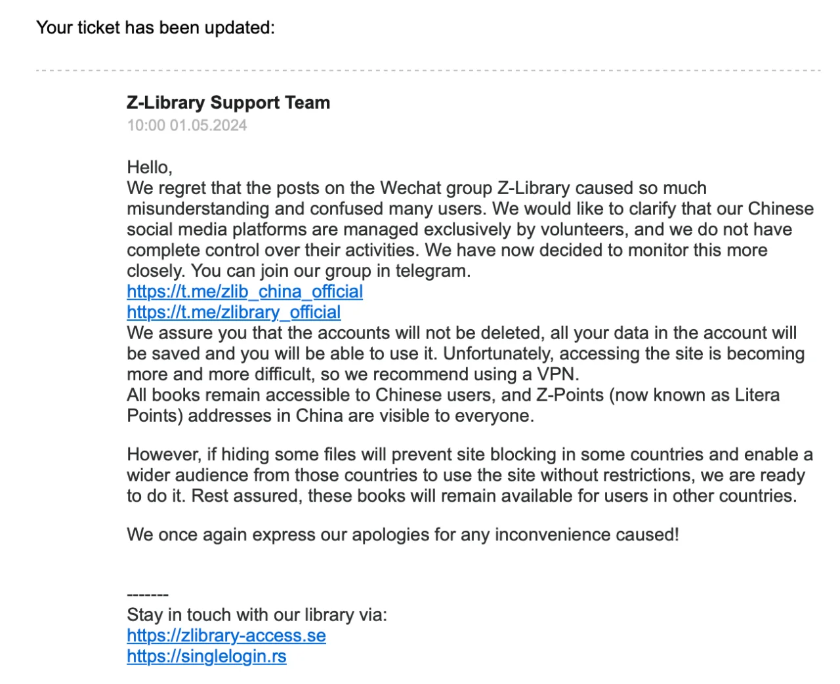Click the 10:00 01.05.2024 timestamp
840x684 pixels.
(187, 125)
